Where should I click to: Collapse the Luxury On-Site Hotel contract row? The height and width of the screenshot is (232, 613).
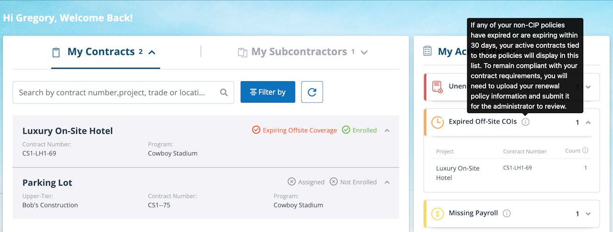(x=387, y=130)
